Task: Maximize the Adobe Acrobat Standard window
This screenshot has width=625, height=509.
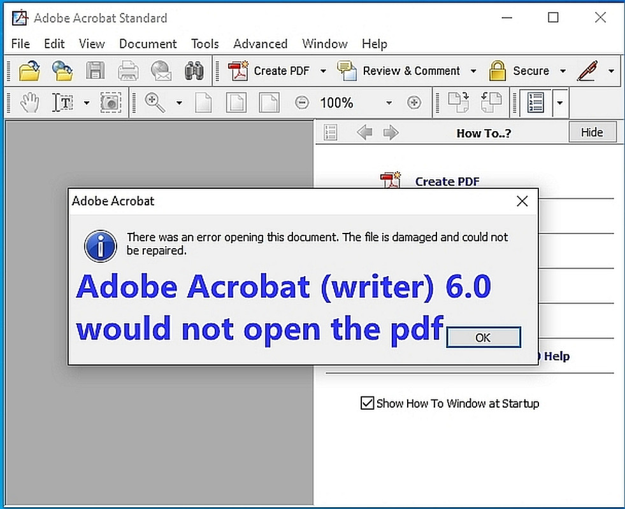Action: click(553, 18)
